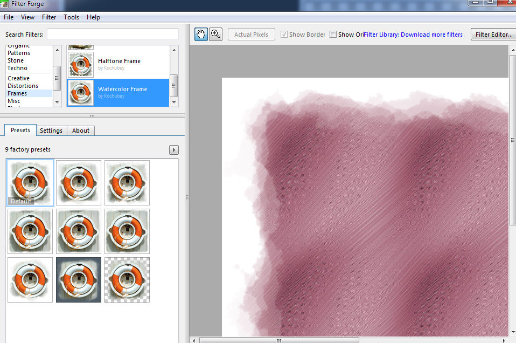Select the Hand pan tool
This screenshot has width=516, height=343.
pos(201,35)
